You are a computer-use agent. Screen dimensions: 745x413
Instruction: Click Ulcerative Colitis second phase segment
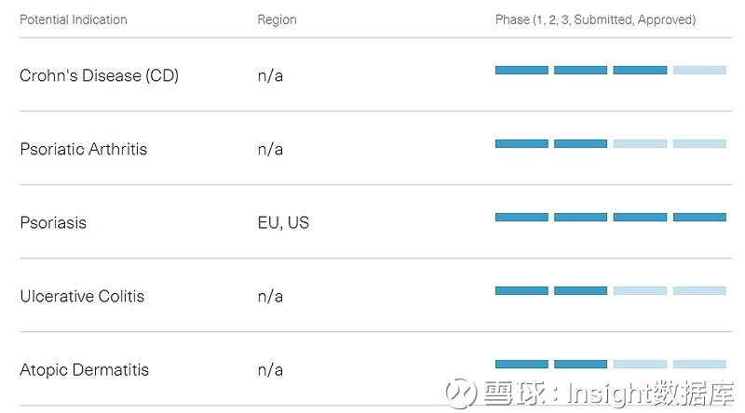pyautogui.click(x=580, y=291)
